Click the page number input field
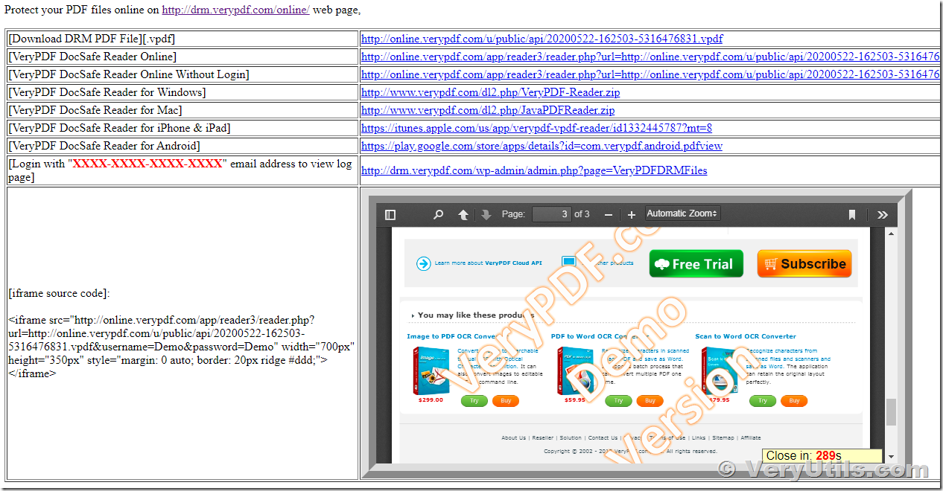The height and width of the screenshot is (491, 943). pyautogui.click(x=552, y=214)
